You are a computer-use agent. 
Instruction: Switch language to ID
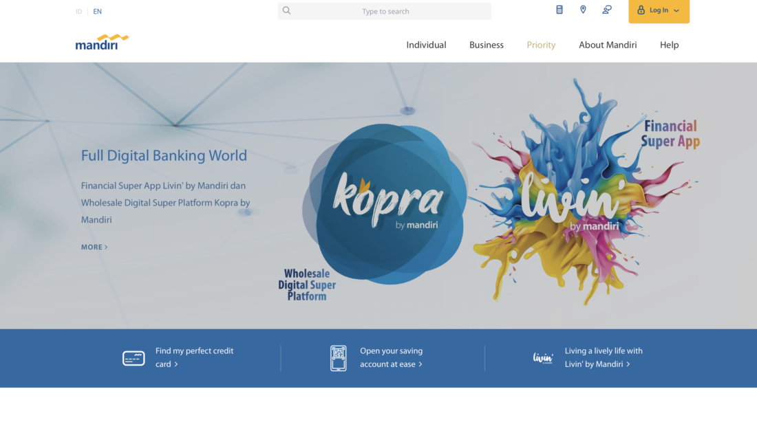pos(78,12)
